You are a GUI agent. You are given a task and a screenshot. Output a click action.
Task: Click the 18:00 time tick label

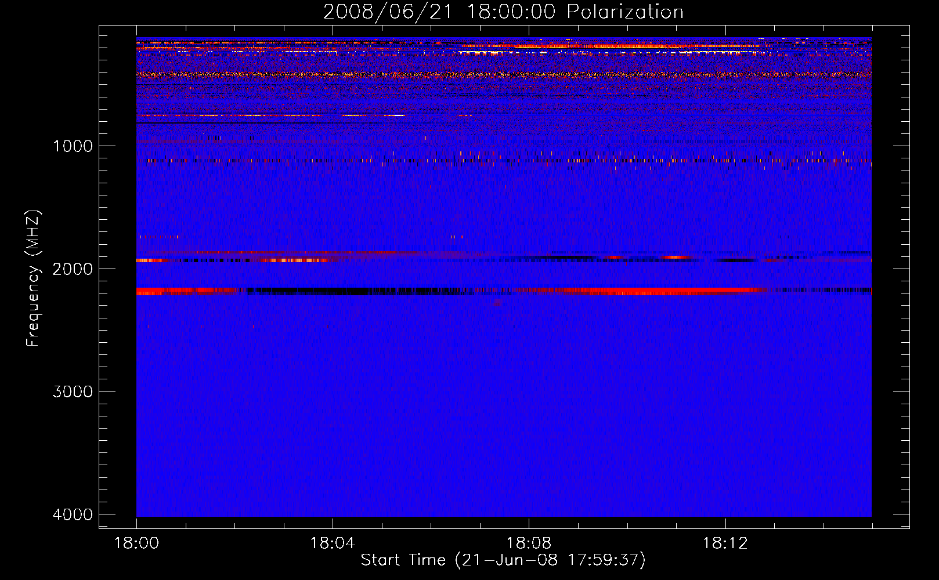click(x=136, y=543)
